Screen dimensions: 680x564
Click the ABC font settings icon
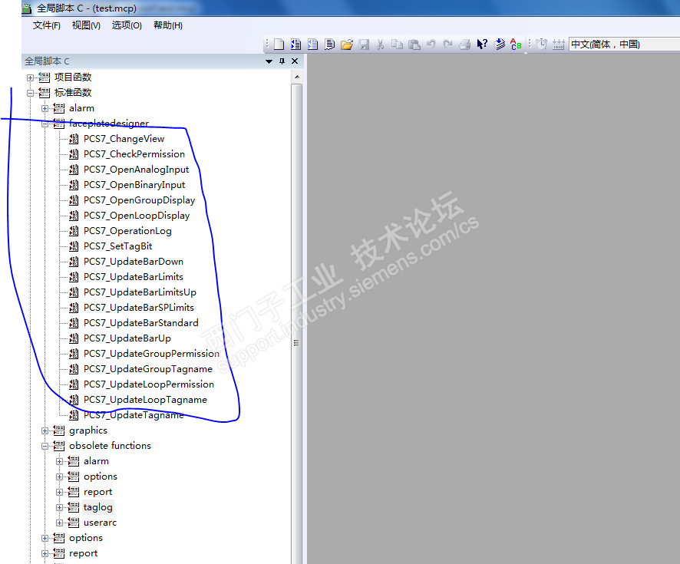(x=516, y=45)
